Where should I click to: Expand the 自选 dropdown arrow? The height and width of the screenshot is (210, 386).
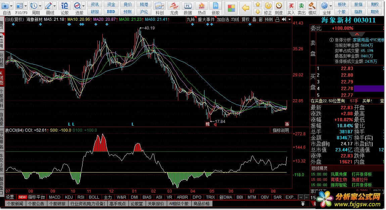(x=11, y=6)
